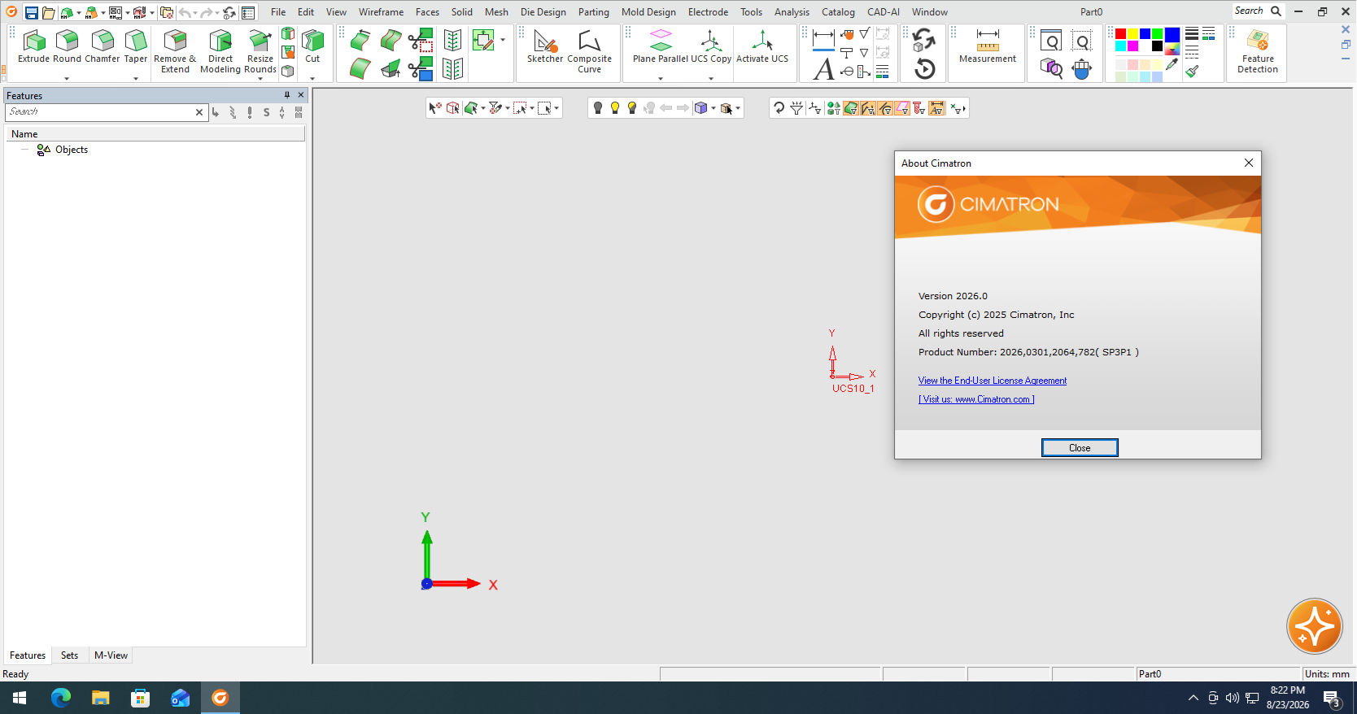Toggle the first dark light bulb
Image resolution: width=1357 pixels, height=714 pixels.
598,108
